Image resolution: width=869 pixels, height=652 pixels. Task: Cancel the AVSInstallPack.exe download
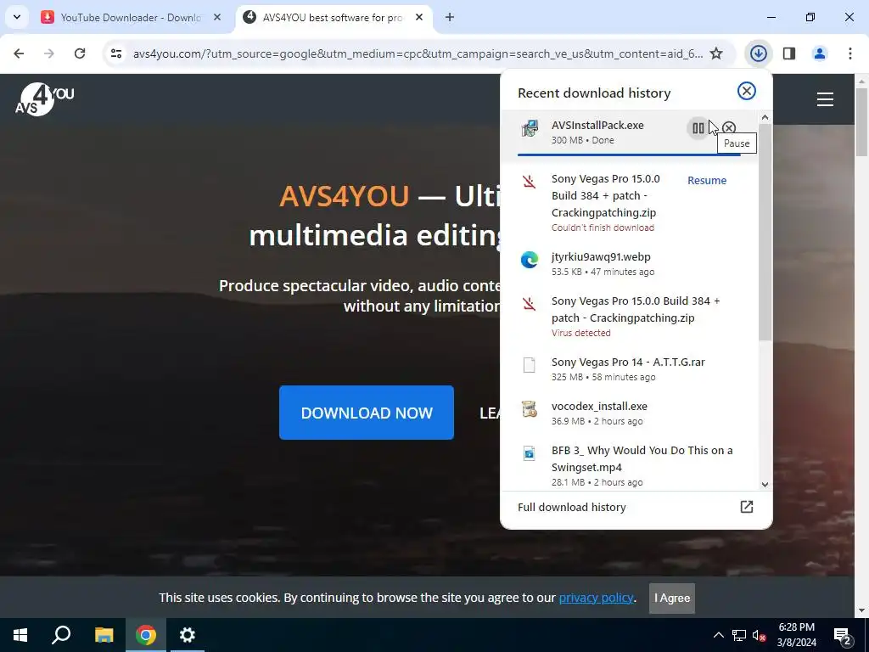729,129
